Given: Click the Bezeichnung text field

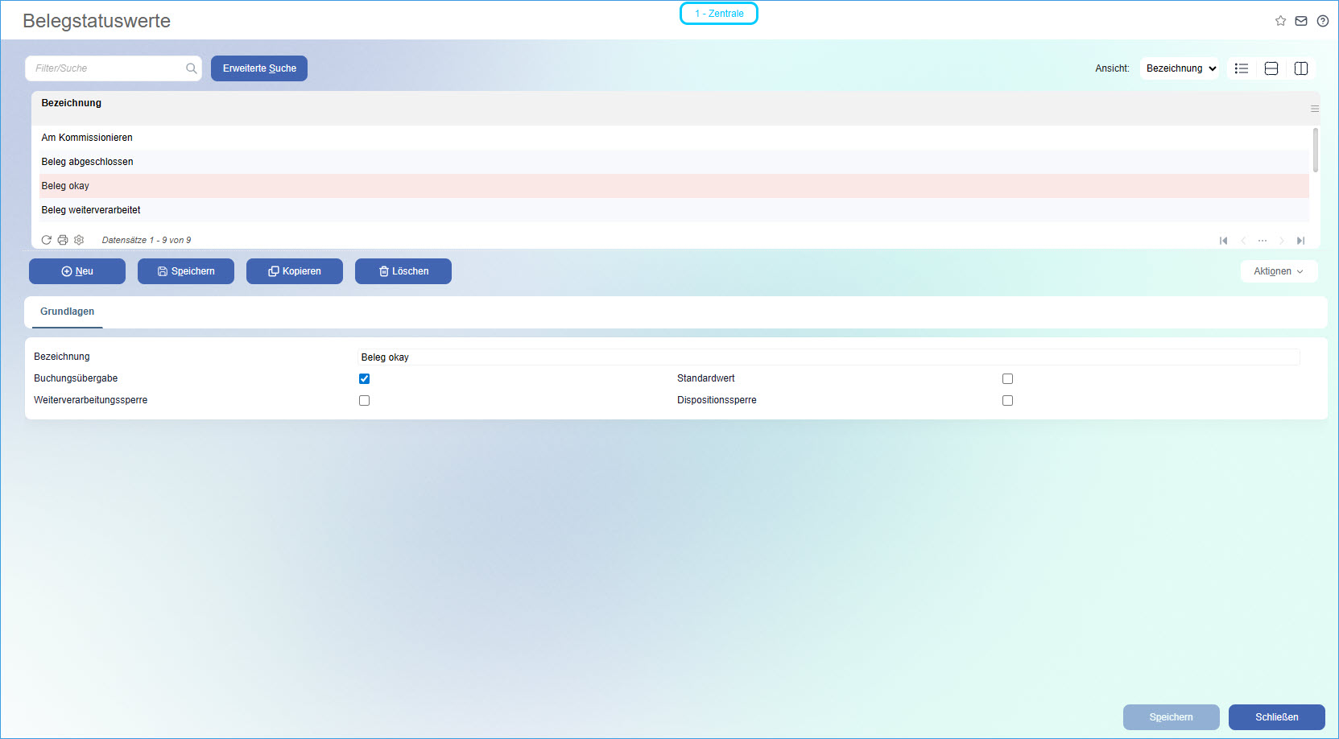Looking at the screenshot, I should 829,357.
